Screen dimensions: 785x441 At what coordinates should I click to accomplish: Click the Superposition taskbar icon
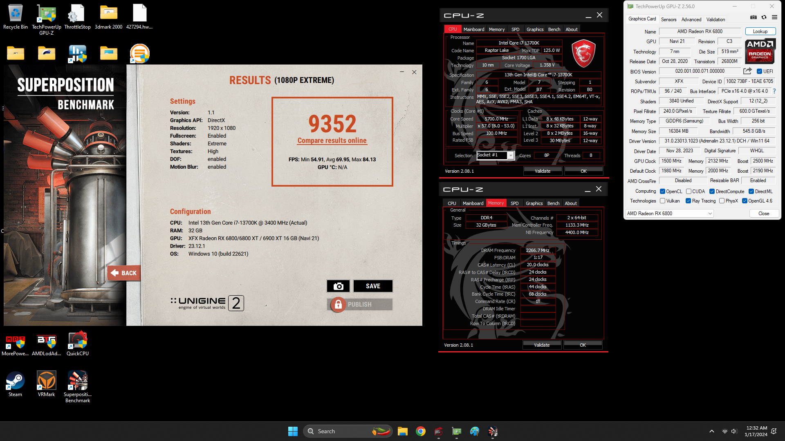[493, 431]
